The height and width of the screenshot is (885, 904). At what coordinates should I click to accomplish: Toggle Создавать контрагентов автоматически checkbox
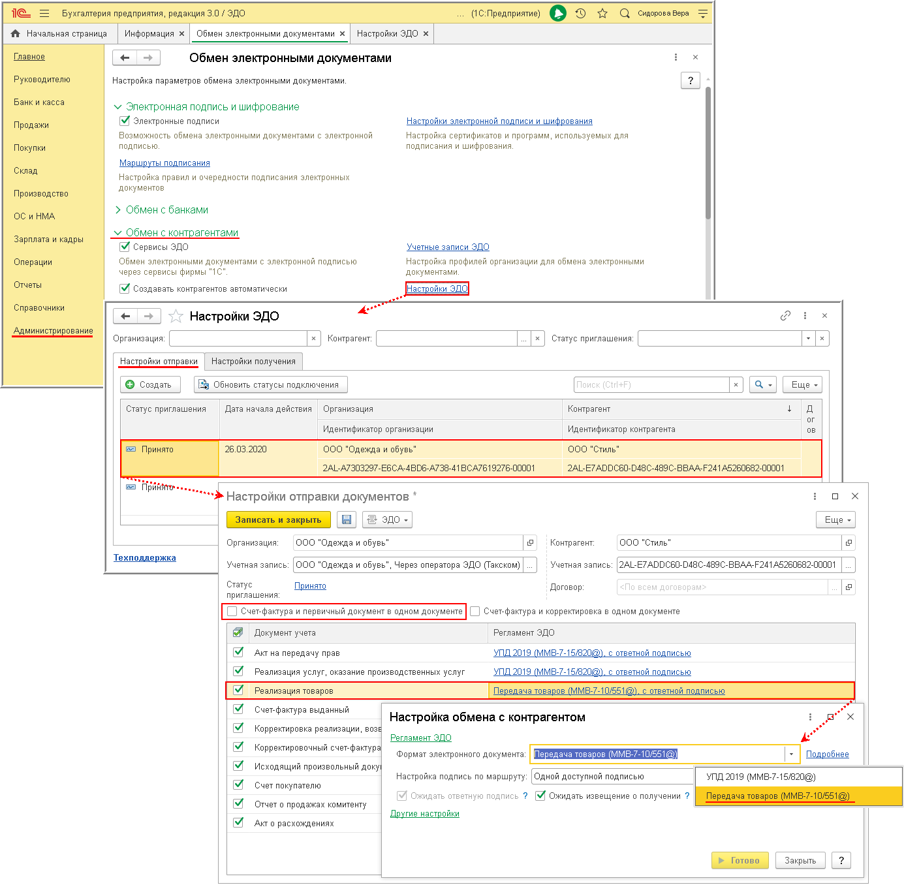click(x=125, y=288)
